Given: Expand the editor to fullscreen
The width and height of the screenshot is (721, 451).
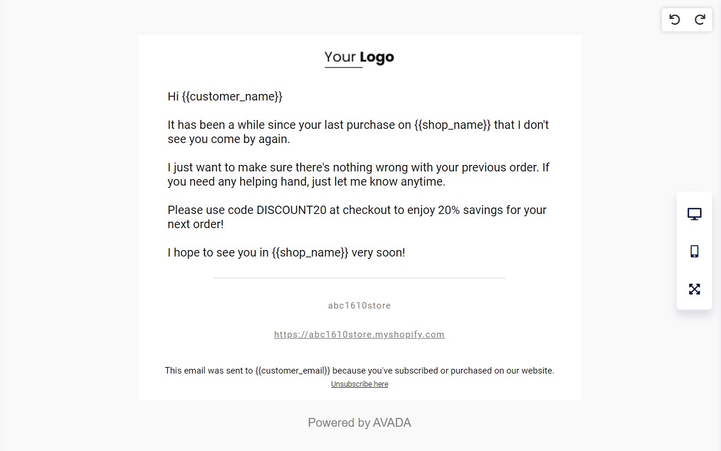Looking at the screenshot, I should coord(694,289).
